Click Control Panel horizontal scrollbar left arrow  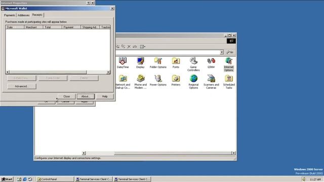point(84,153)
